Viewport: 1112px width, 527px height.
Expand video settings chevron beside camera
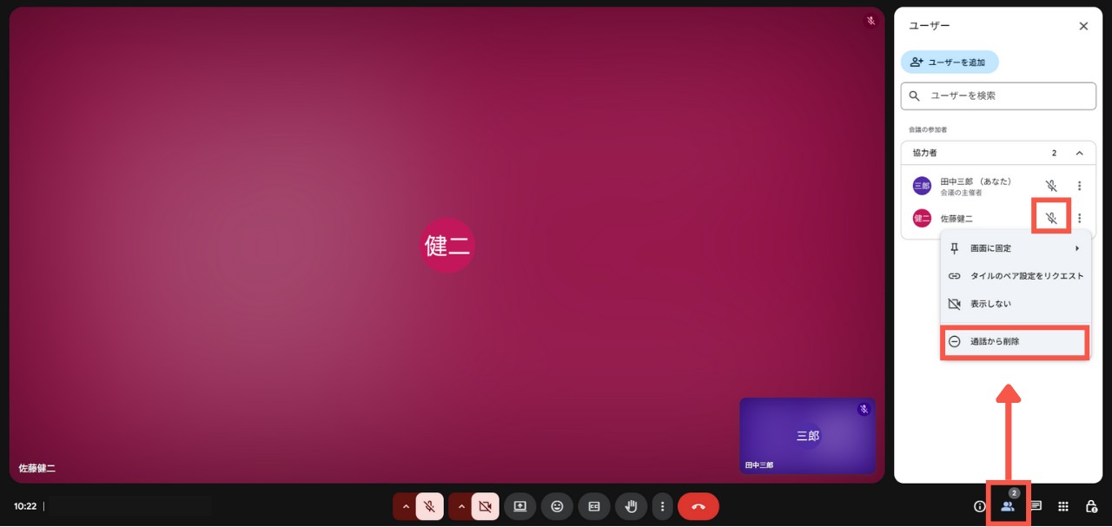pyautogui.click(x=460, y=506)
